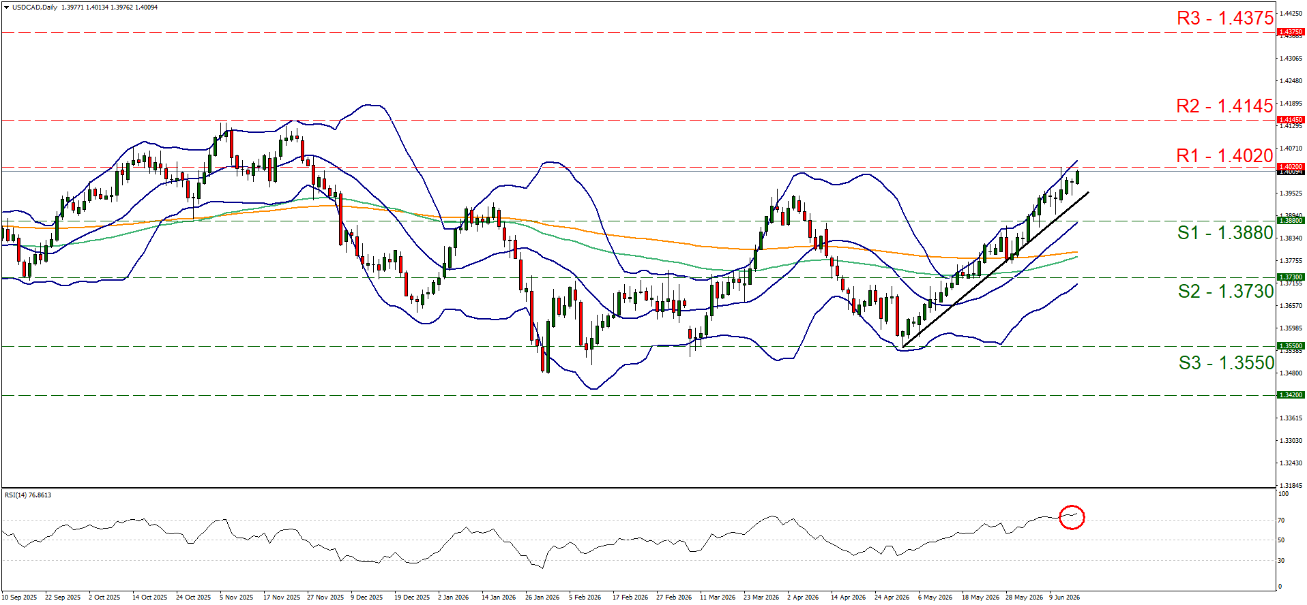Click the 1.35985 price axis value
The height and width of the screenshot is (605, 1307).
(1291, 328)
